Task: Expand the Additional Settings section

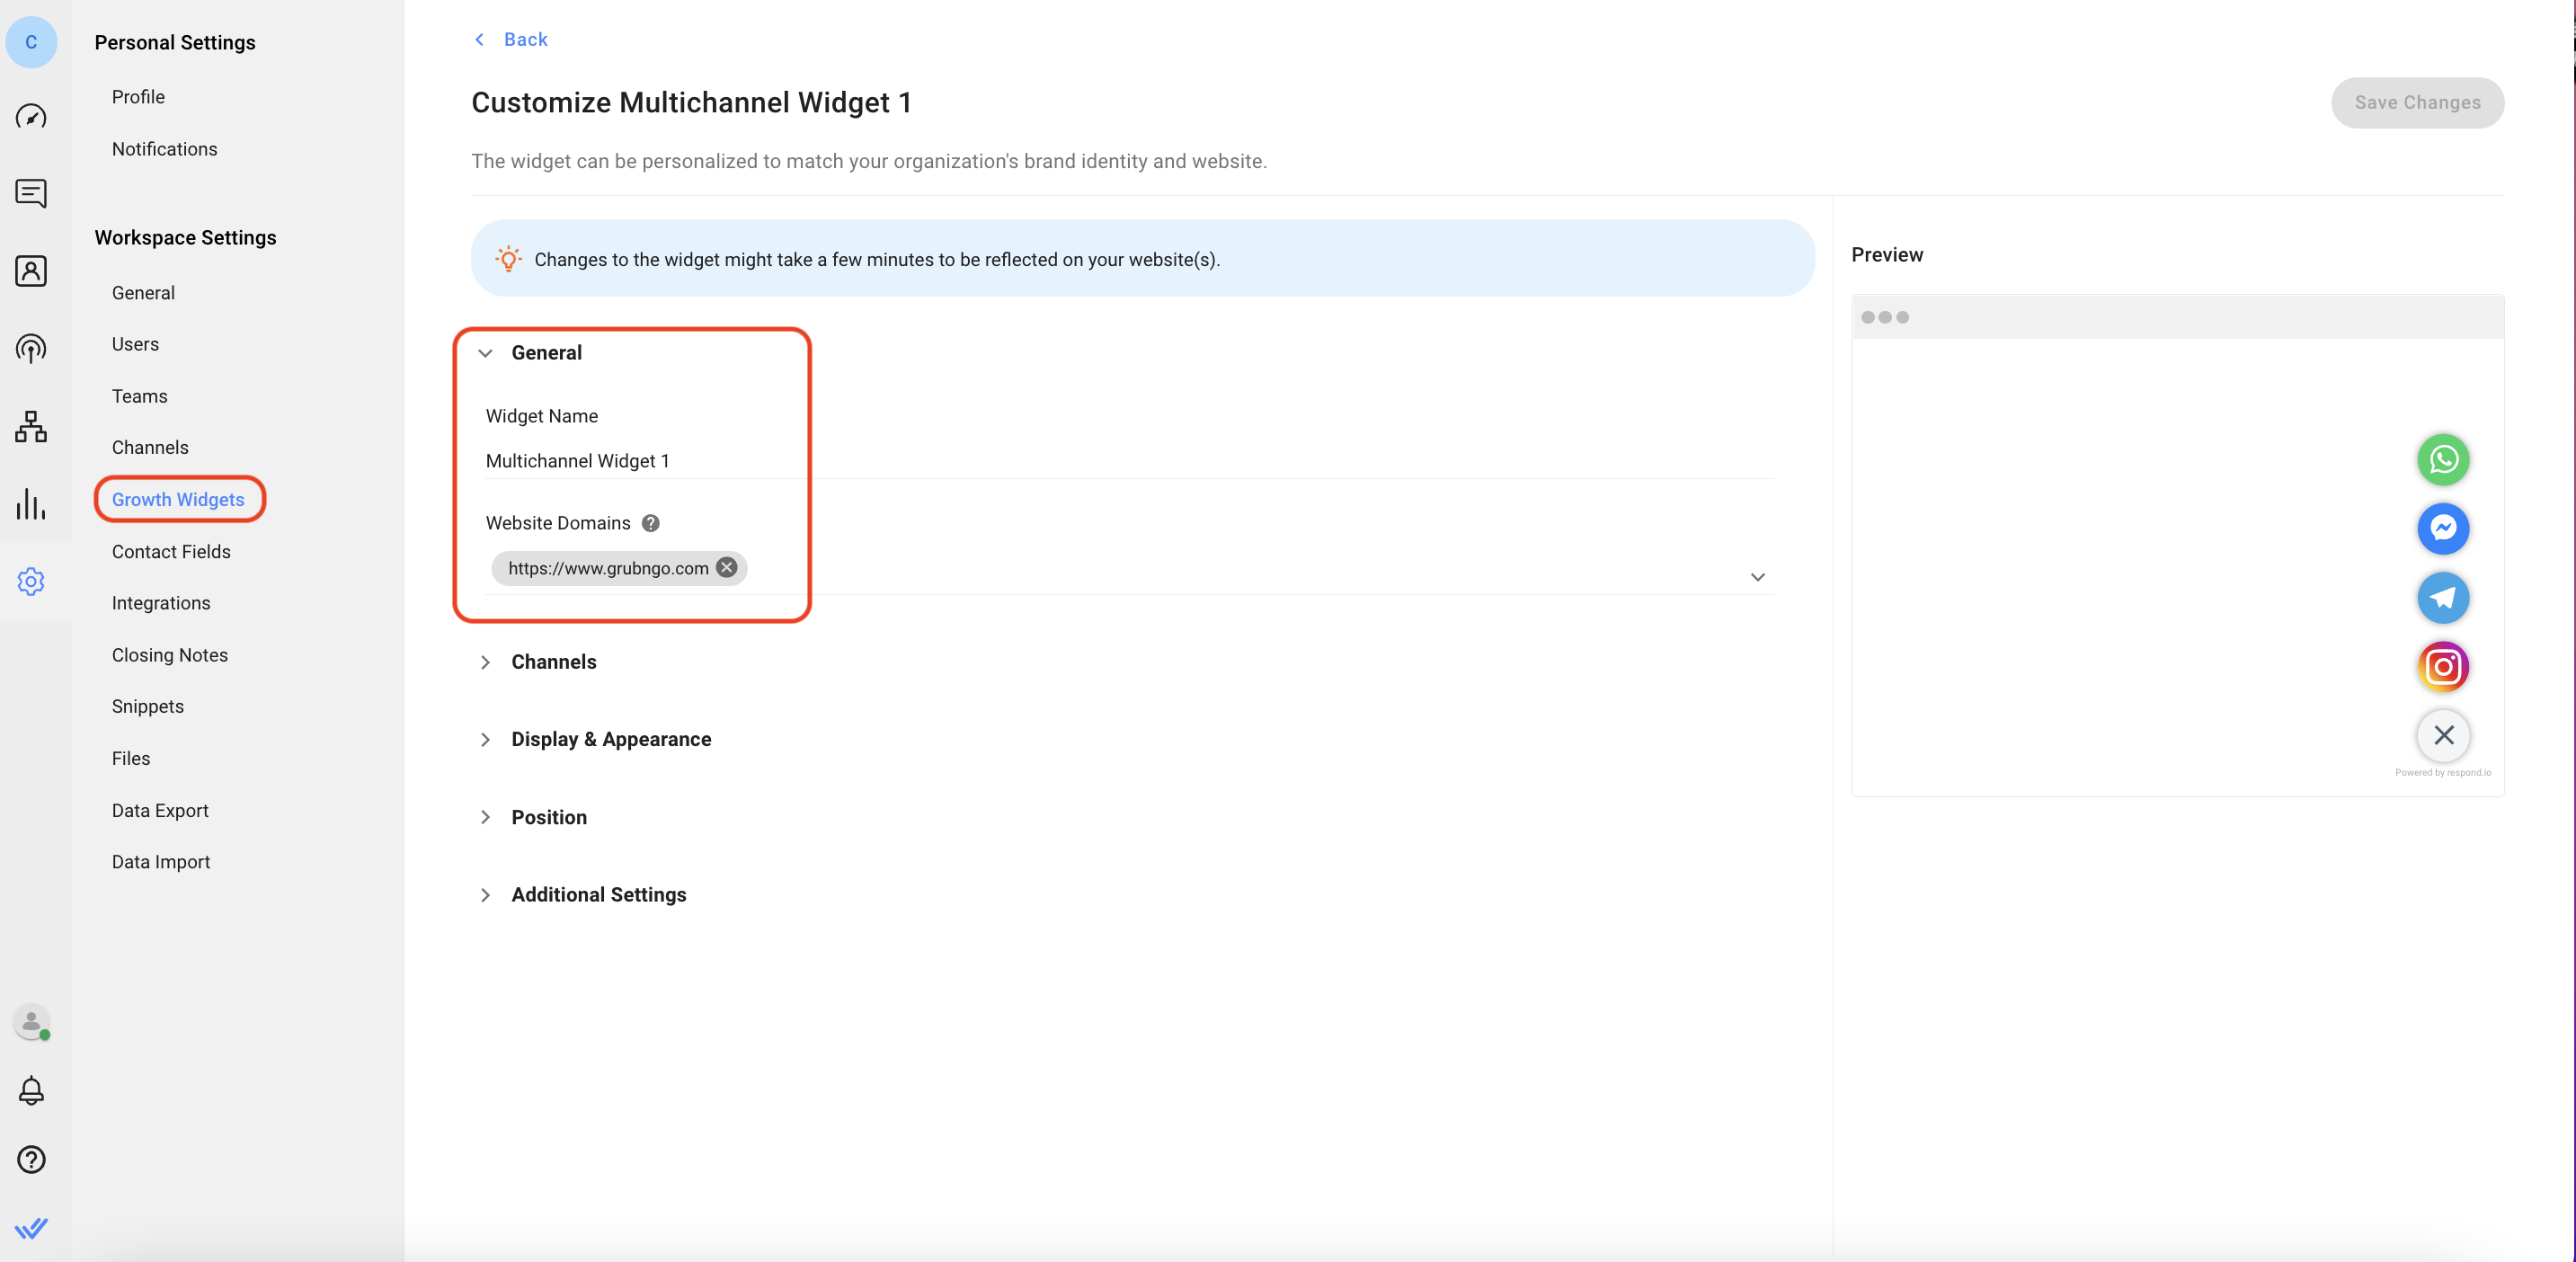Action: pyautogui.click(x=484, y=893)
